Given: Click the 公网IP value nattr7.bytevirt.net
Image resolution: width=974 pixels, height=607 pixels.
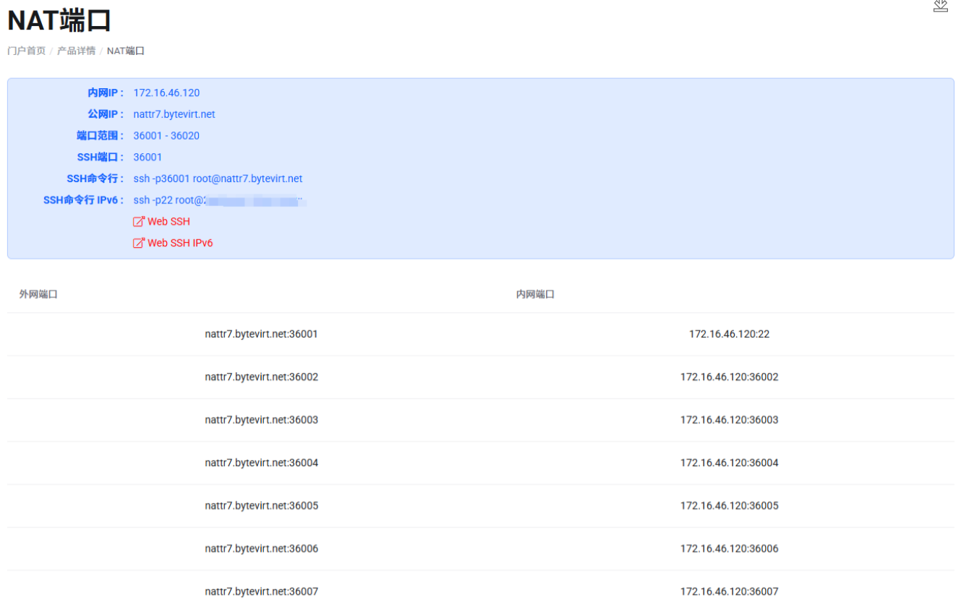Looking at the screenshot, I should 174,115.
